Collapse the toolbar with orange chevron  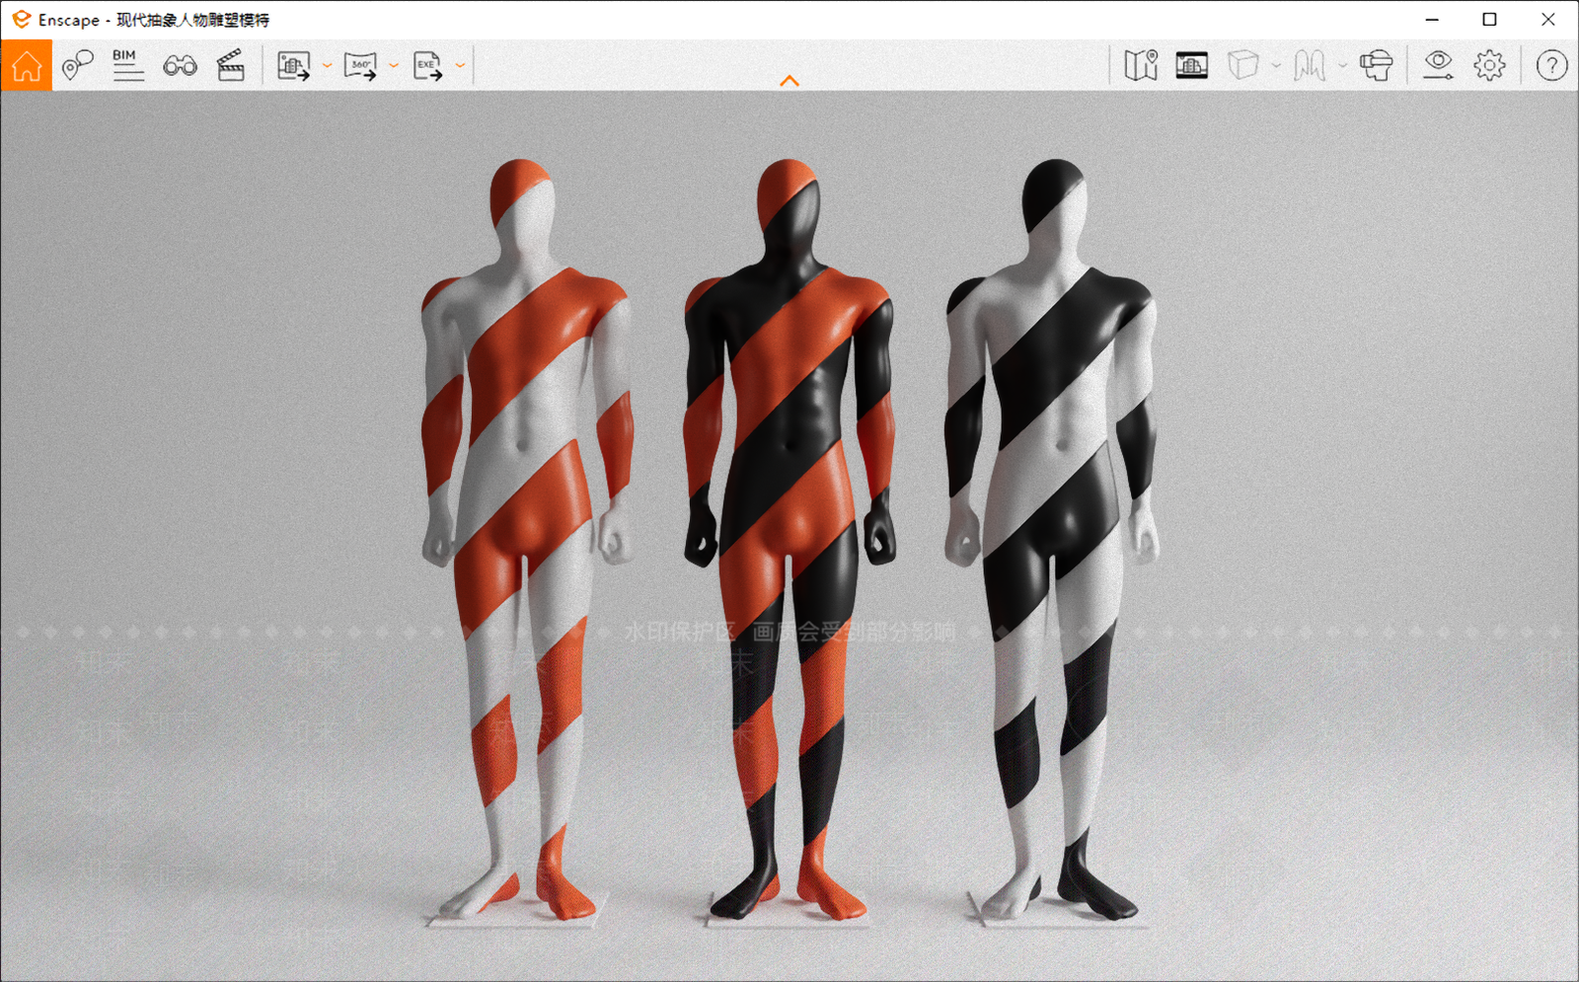(x=789, y=81)
